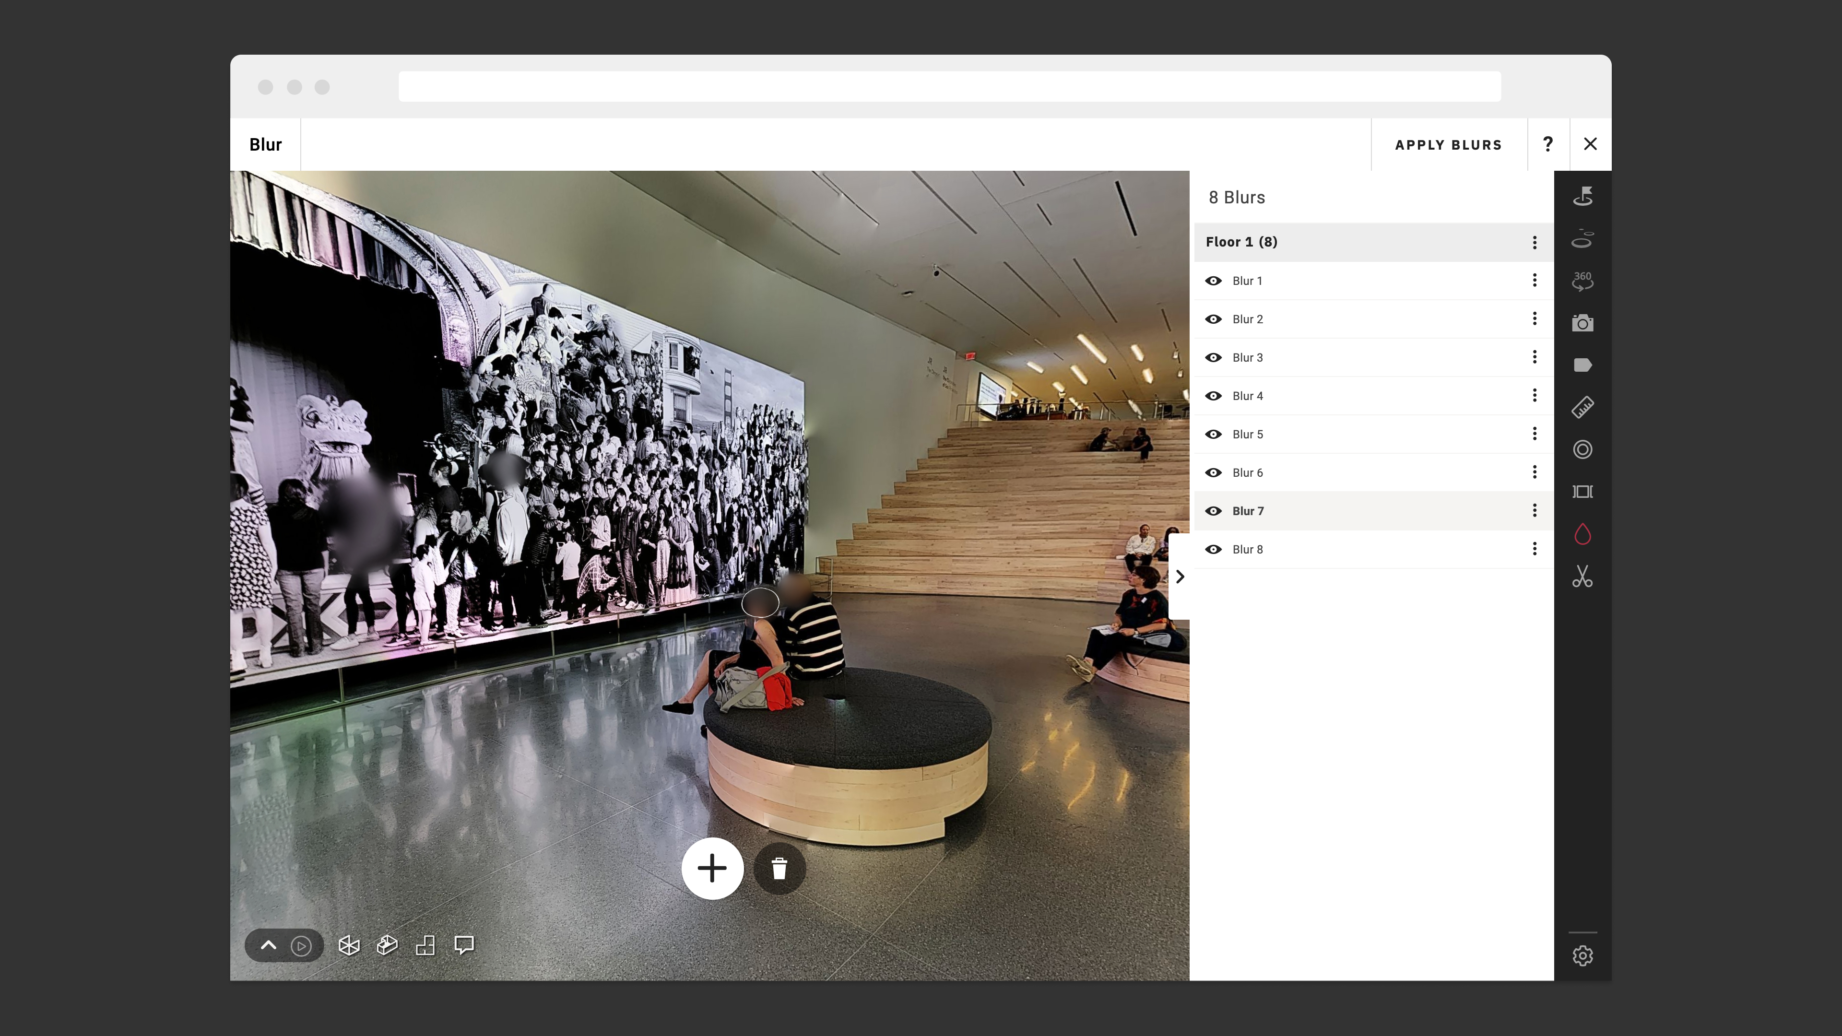
Task: Select the highlighted Blur 7 row
Action: (1374, 511)
